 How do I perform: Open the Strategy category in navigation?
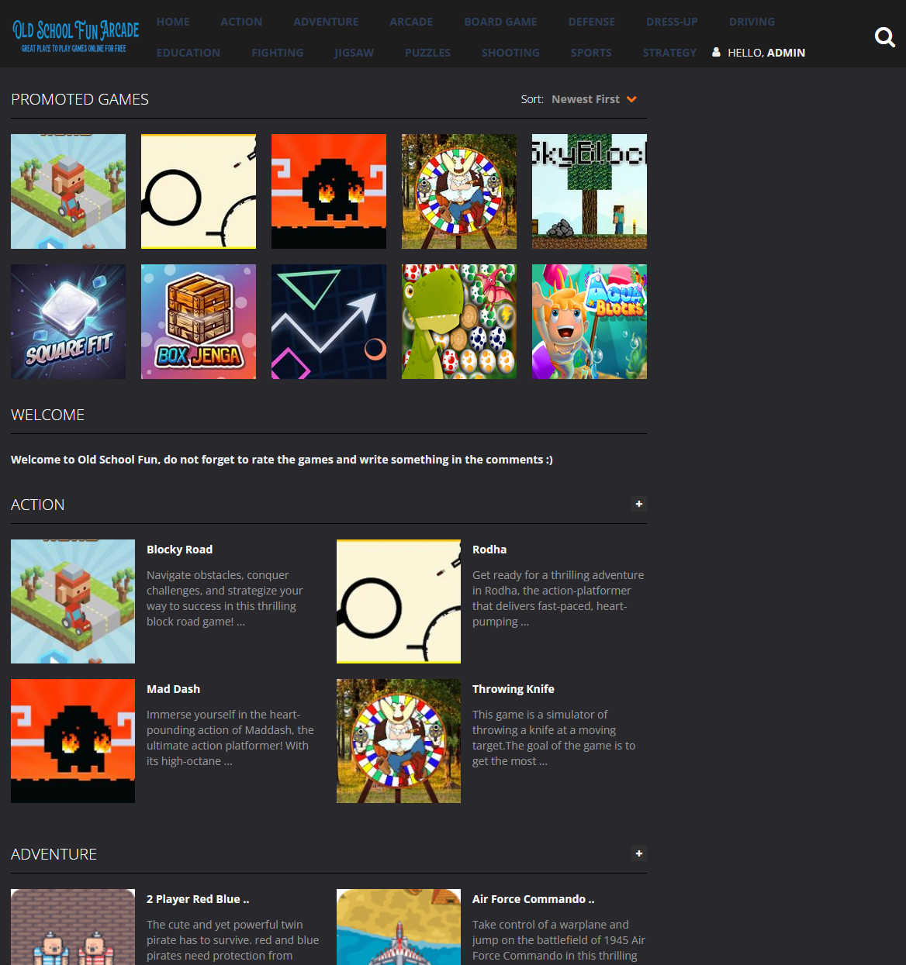coord(669,53)
